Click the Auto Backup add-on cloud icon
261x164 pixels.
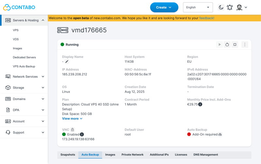pyautogui.click(x=220, y=134)
